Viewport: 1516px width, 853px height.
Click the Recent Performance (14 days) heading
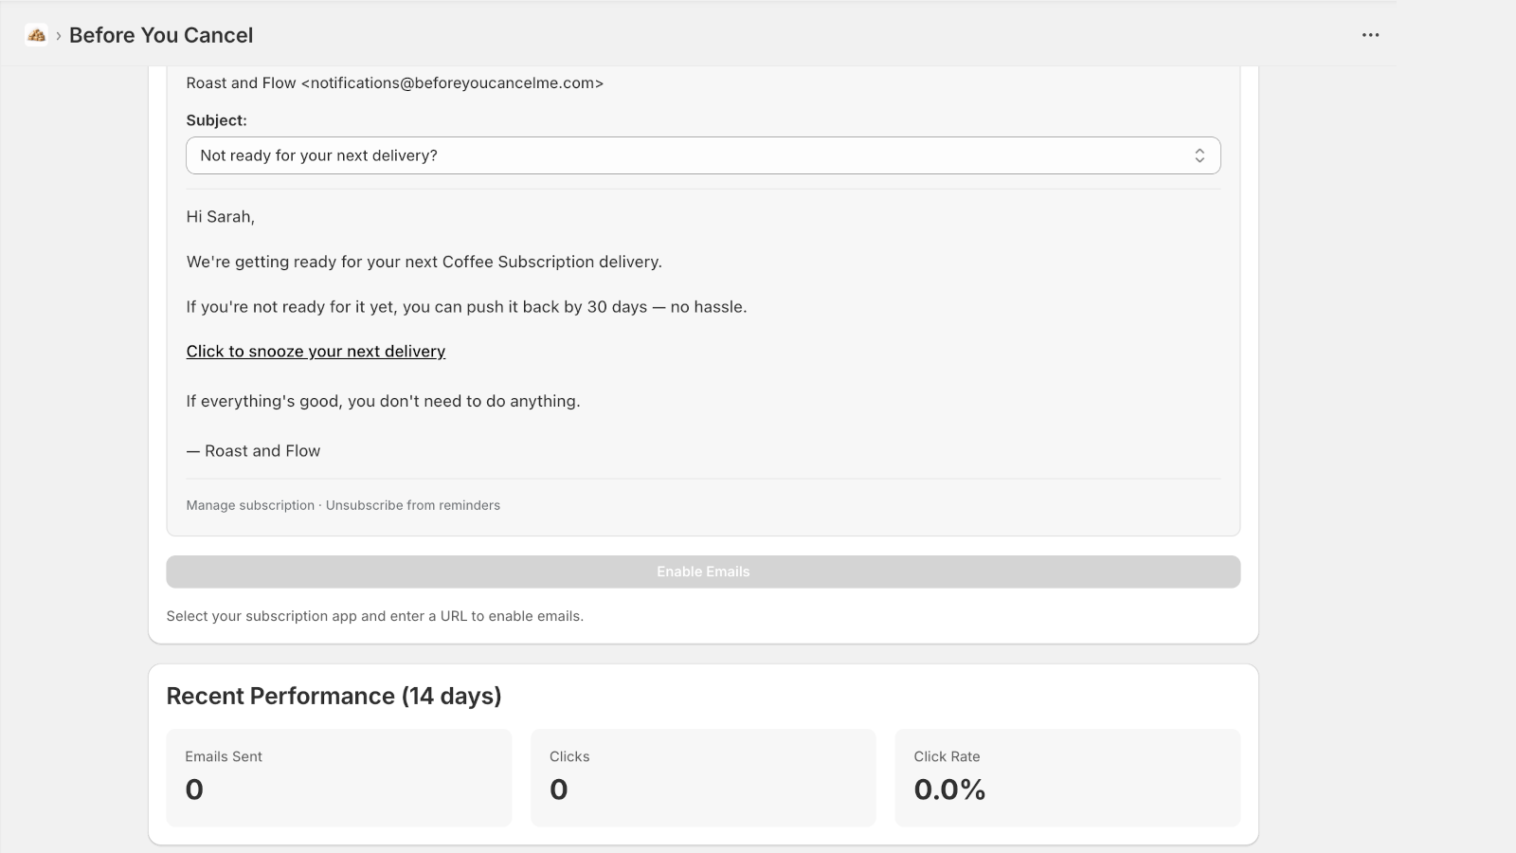(x=334, y=696)
